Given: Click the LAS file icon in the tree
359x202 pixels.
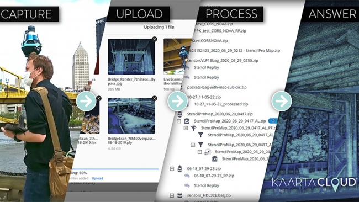Looking at the screenshot, I should [214, 158].
